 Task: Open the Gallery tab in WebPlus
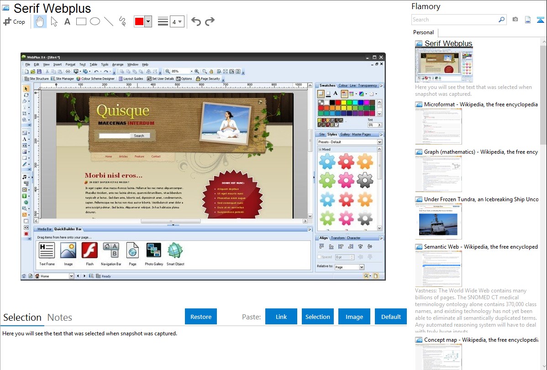pos(345,134)
